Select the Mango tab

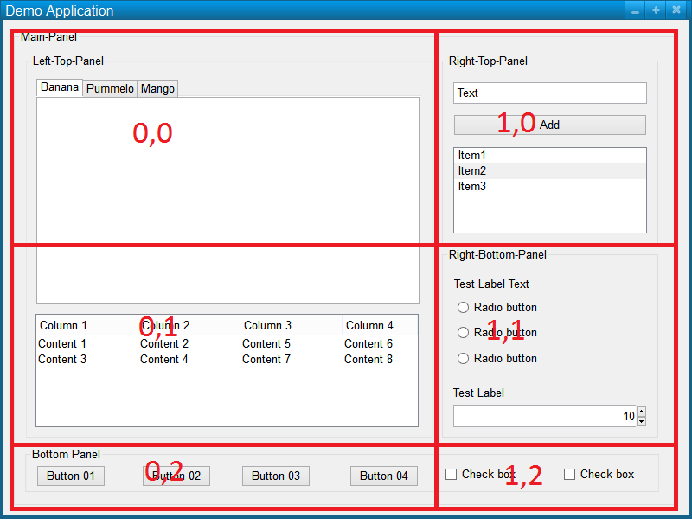pyautogui.click(x=157, y=88)
